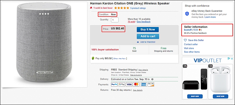Click the Visa card icon
The height and width of the screenshot is (105, 235).
point(129,84)
